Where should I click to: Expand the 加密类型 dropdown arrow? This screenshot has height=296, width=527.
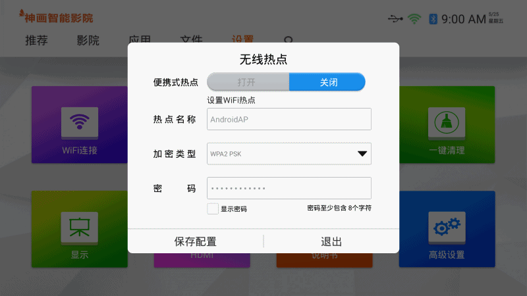click(x=362, y=154)
